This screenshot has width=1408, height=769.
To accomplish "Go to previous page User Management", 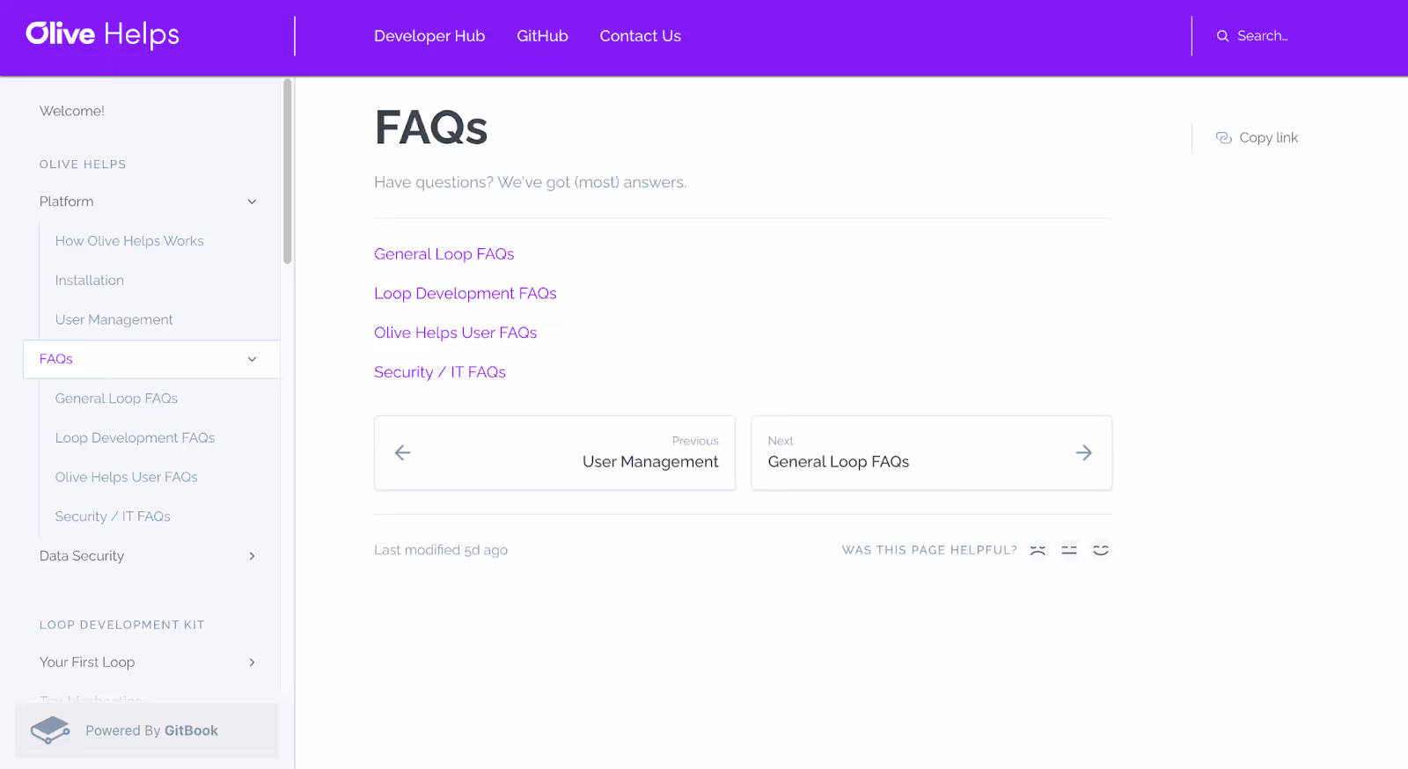I will pyautogui.click(x=554, y=453).
